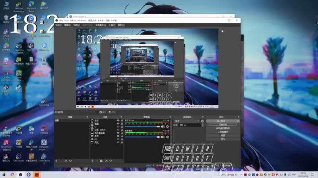The image size is (318, 178).
Task: Add a new scene with the plus icon
Action: tap(56, 161)
